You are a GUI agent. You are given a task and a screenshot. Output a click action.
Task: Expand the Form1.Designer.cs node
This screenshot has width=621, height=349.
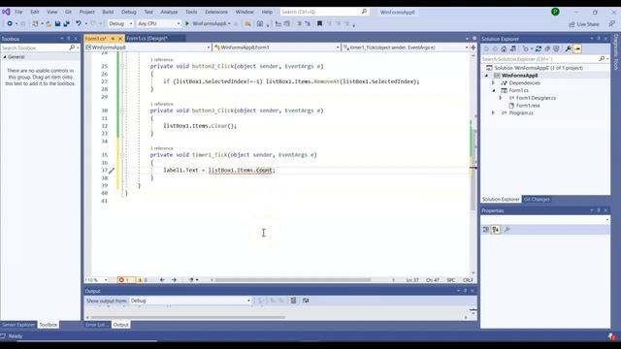[501, 98]
